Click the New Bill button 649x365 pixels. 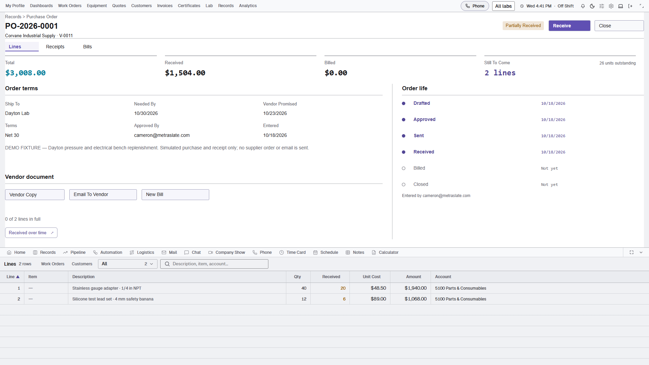coord(175,195)
